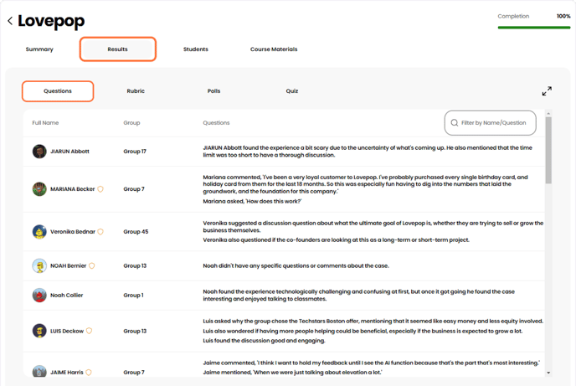Switch to the Summary tab

pos(39,49)
